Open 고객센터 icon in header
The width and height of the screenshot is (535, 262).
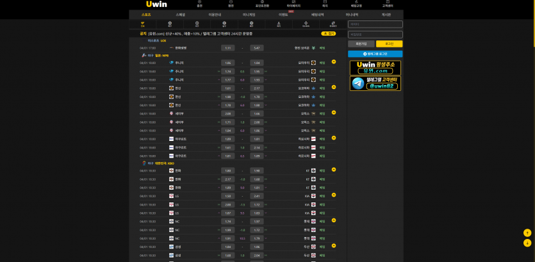(388, 3)
